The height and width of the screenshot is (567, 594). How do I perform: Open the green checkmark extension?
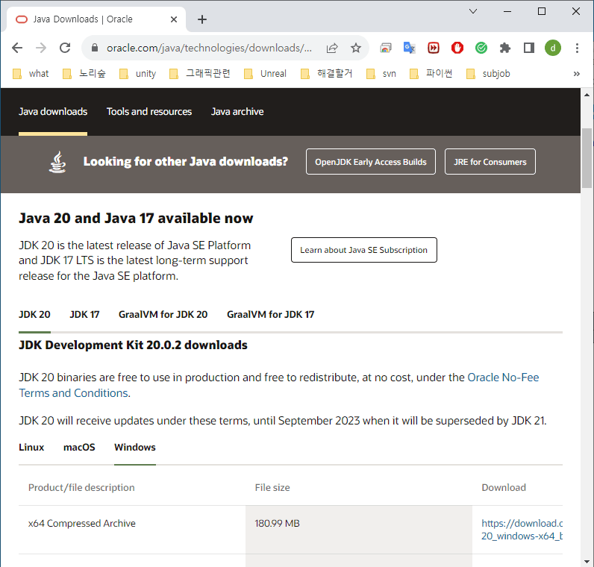(481, 48)
